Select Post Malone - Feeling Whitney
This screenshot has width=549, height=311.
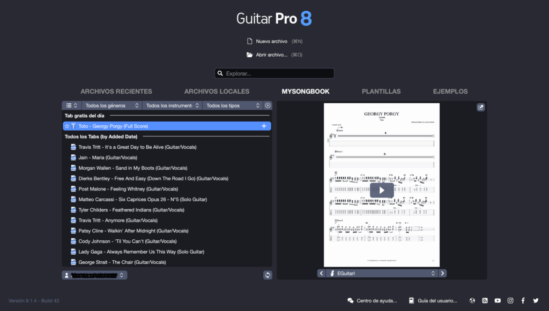[167, 189]
